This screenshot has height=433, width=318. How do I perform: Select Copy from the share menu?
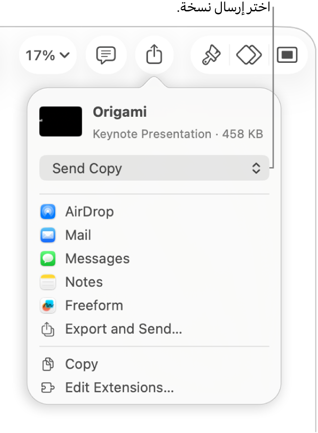81,364
